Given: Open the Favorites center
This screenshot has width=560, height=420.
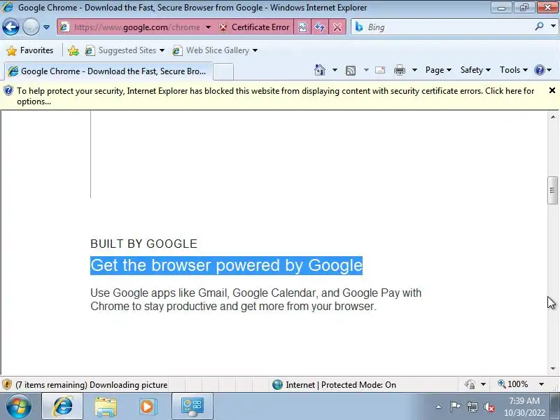Looking at the screenshot, I should 30,50.
